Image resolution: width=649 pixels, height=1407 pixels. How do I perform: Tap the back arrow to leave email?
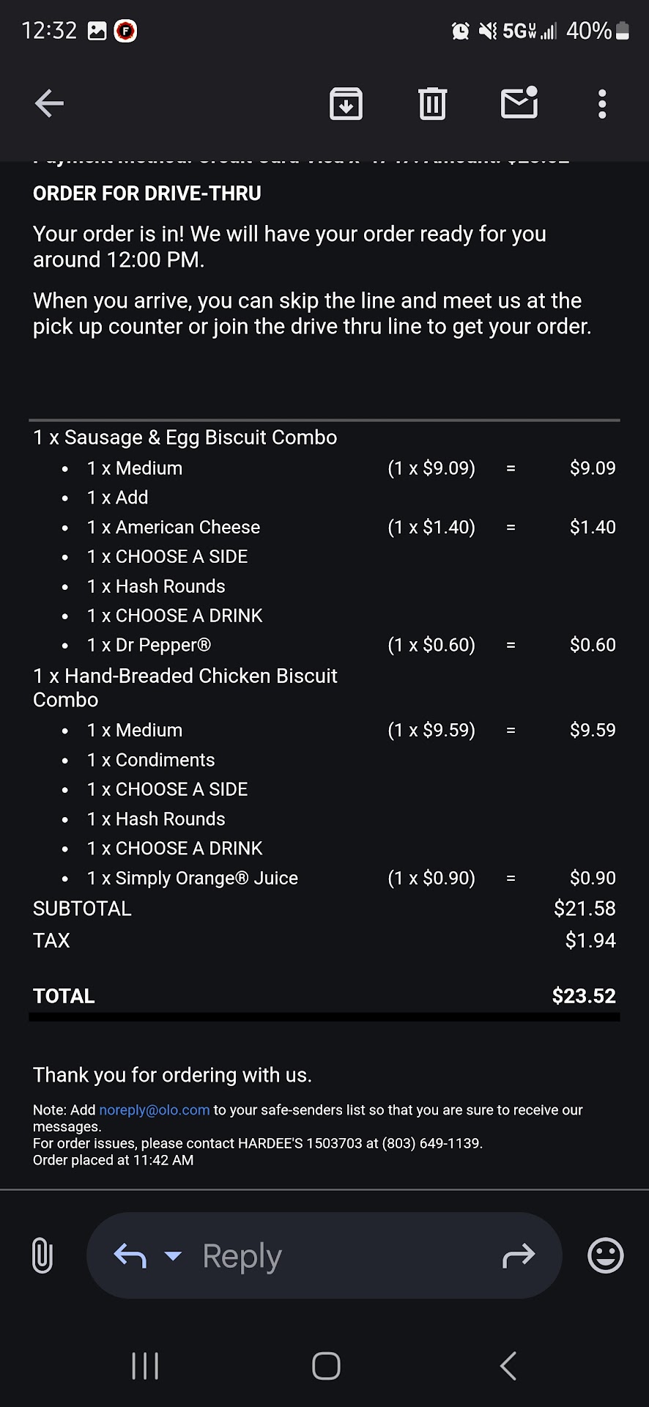click(x=49, y=103)
